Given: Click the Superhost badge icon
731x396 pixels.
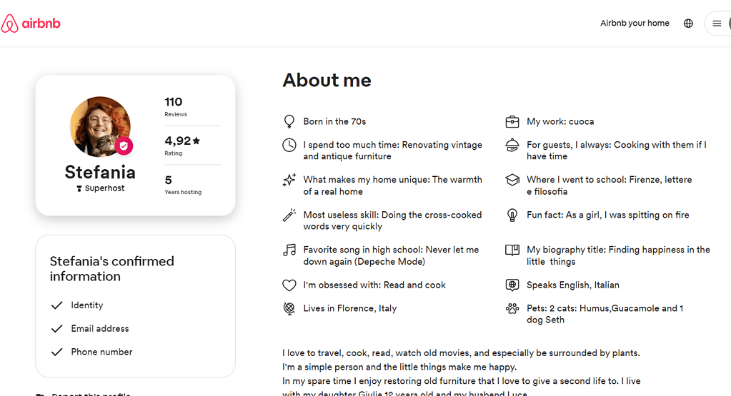Looking at the screenshot, I should 79,188.
